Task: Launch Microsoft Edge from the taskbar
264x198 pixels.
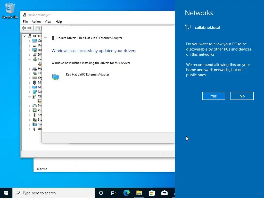Action: pyautogui.click(x=127, y=193)
